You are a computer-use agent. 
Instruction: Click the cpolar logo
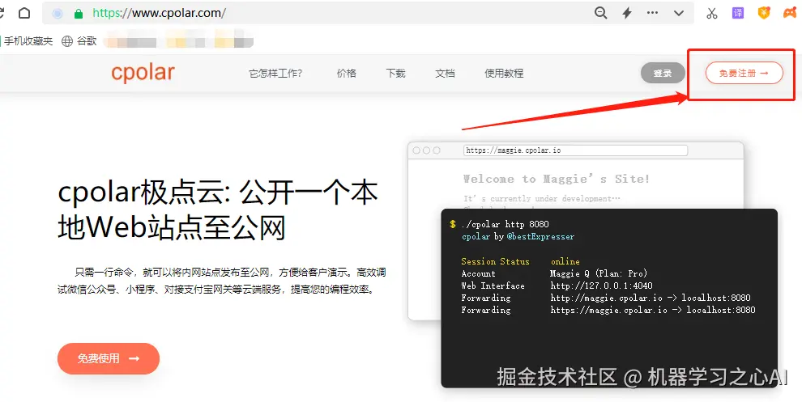[x=143, y=73]
